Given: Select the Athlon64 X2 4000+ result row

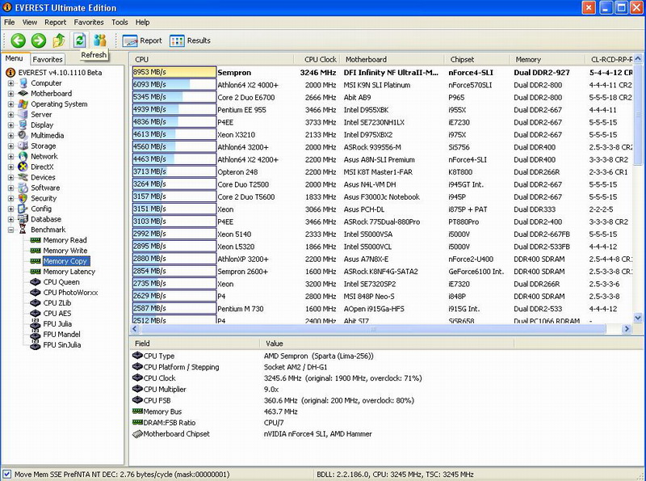Looking at the screenshot, I should (248, 84).
